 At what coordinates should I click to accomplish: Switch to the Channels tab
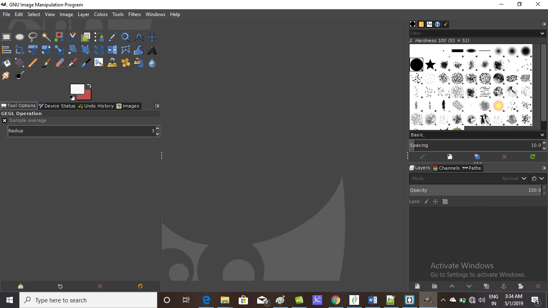(x=446, y=168)
